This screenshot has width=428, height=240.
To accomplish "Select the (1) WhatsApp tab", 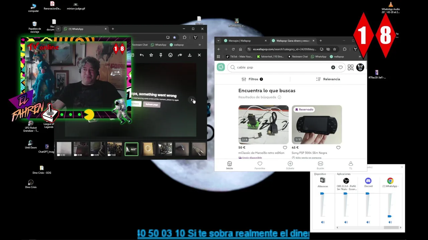I will [x=85, y=29].
